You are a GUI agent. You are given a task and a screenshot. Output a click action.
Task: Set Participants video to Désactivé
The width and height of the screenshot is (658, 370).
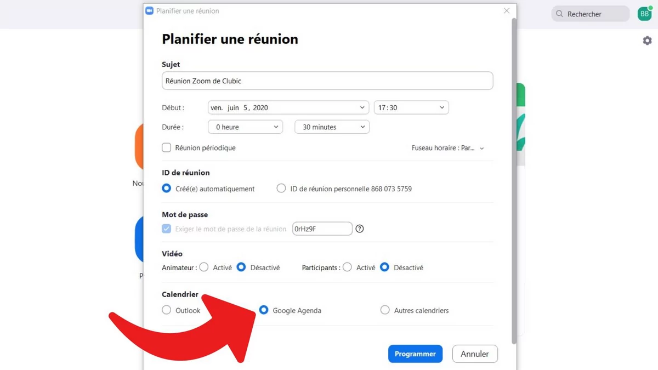385,267
